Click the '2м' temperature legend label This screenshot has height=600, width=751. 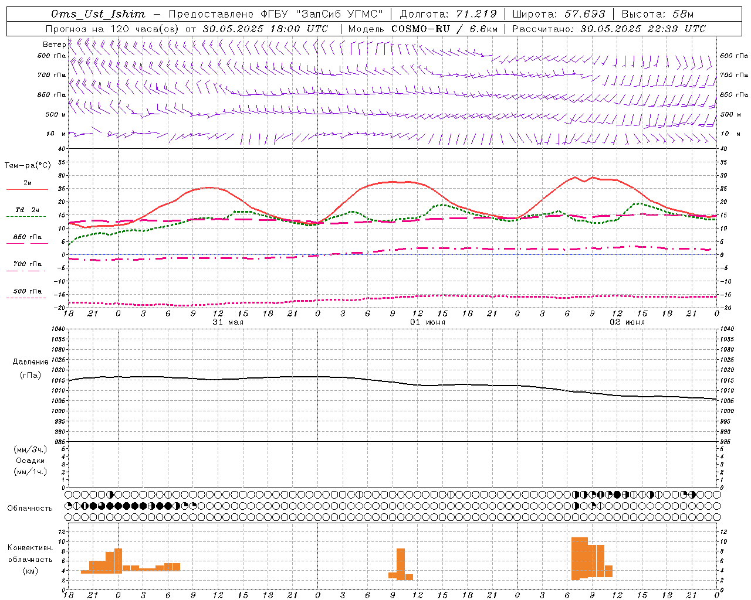tap(28, 183)
